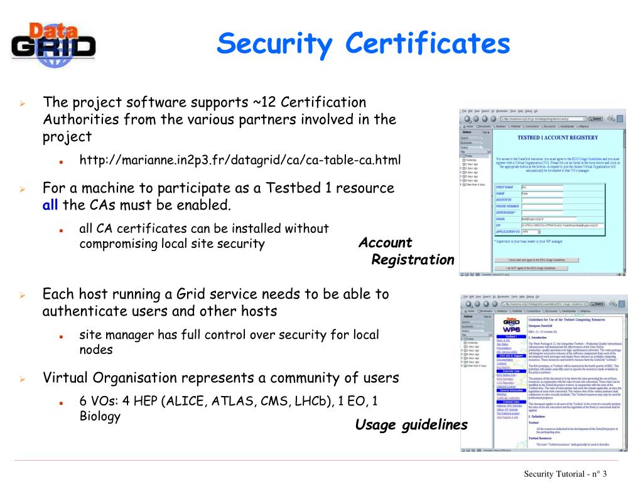
Task: Click DataGrid WP6 logo in Usage guidelines page
Action: point(511,325)
